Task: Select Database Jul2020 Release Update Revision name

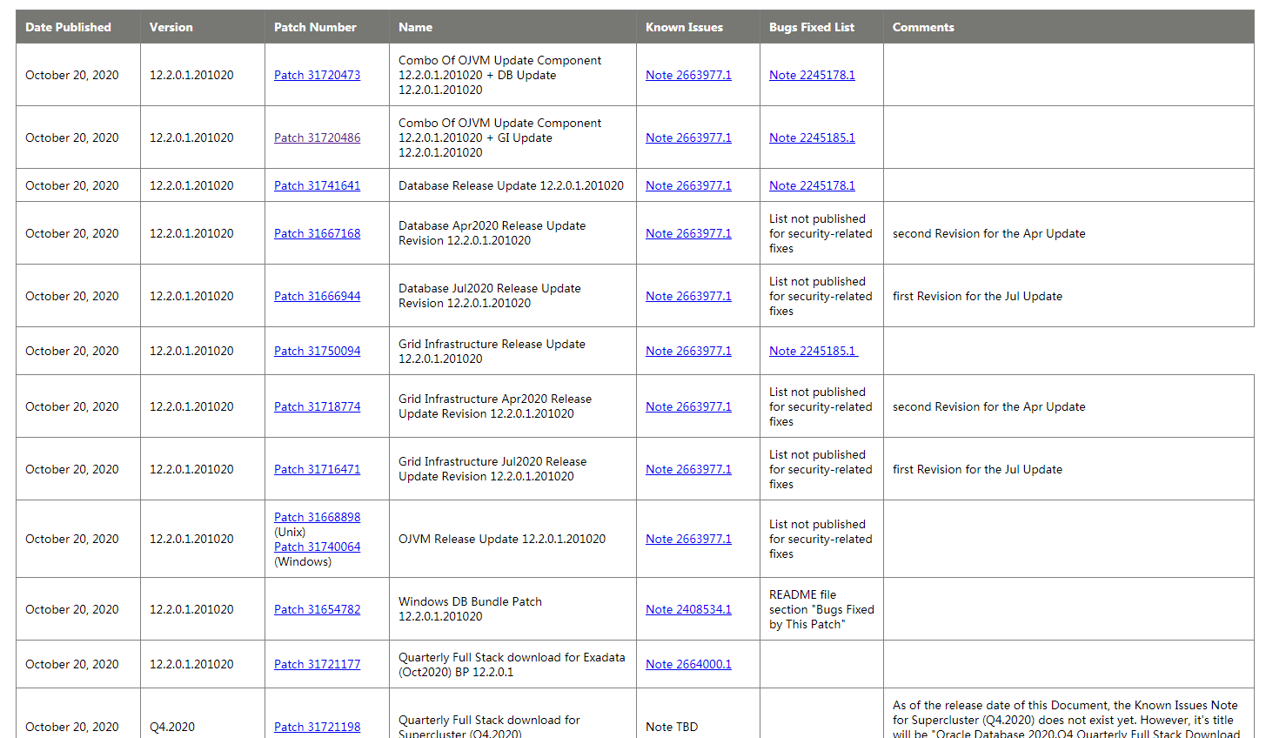Action: pyautogui.click(x=489, y=296)
